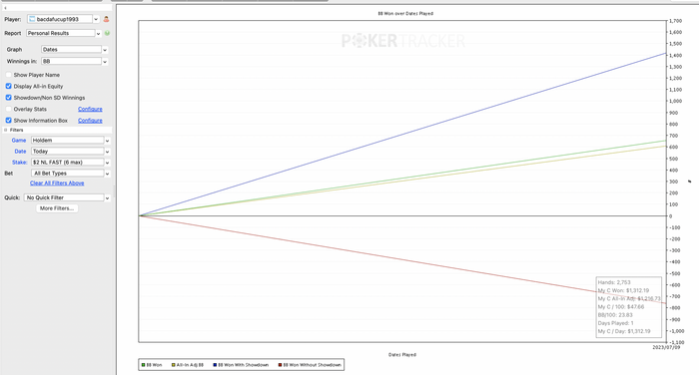Image resolution: width=699 pixels, height=375 pixels.
Task: Click the 2023/07/09 date axis label
Action: coord(666,347)
